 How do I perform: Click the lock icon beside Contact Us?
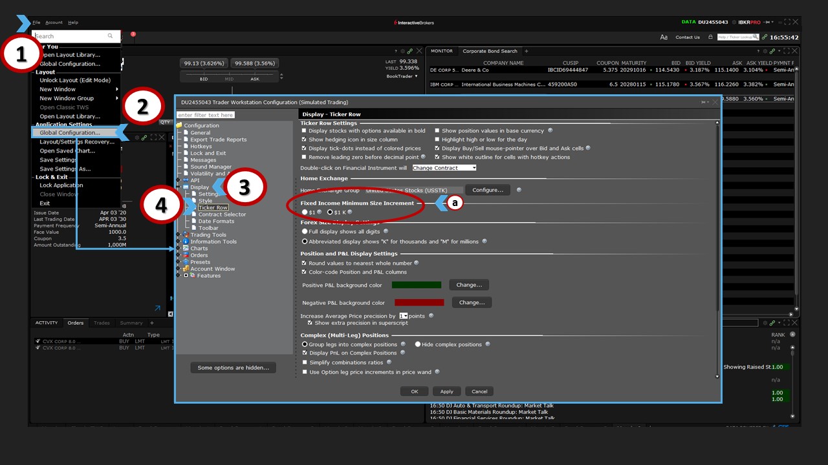pos(710,37)
